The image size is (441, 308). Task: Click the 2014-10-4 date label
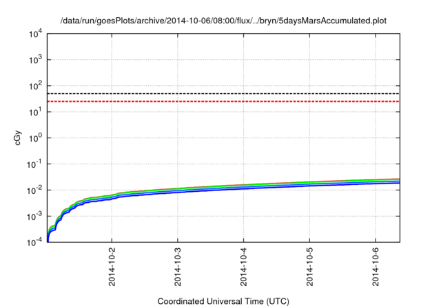click(x=243, y=267)
